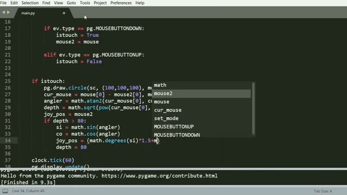
Task: Click the 'if depth > 80:' line
Action: point(65,121)
